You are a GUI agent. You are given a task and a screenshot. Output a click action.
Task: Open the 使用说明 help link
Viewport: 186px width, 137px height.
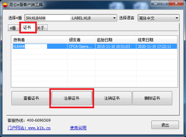tap(78, 128)
